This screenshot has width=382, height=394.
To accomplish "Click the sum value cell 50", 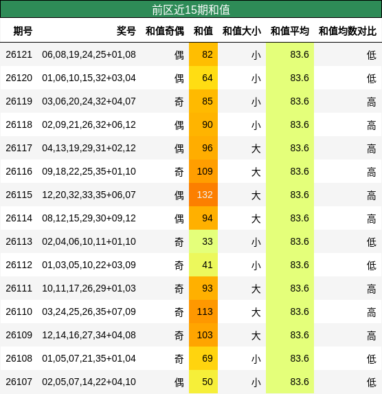I will tap(203, 382).
